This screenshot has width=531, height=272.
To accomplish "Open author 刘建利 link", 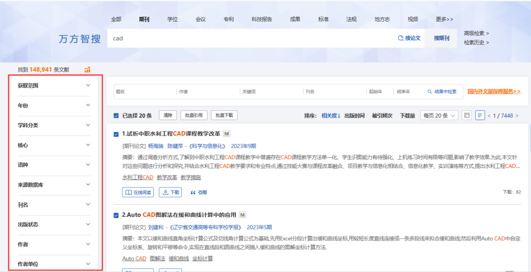I will [156, 227].
